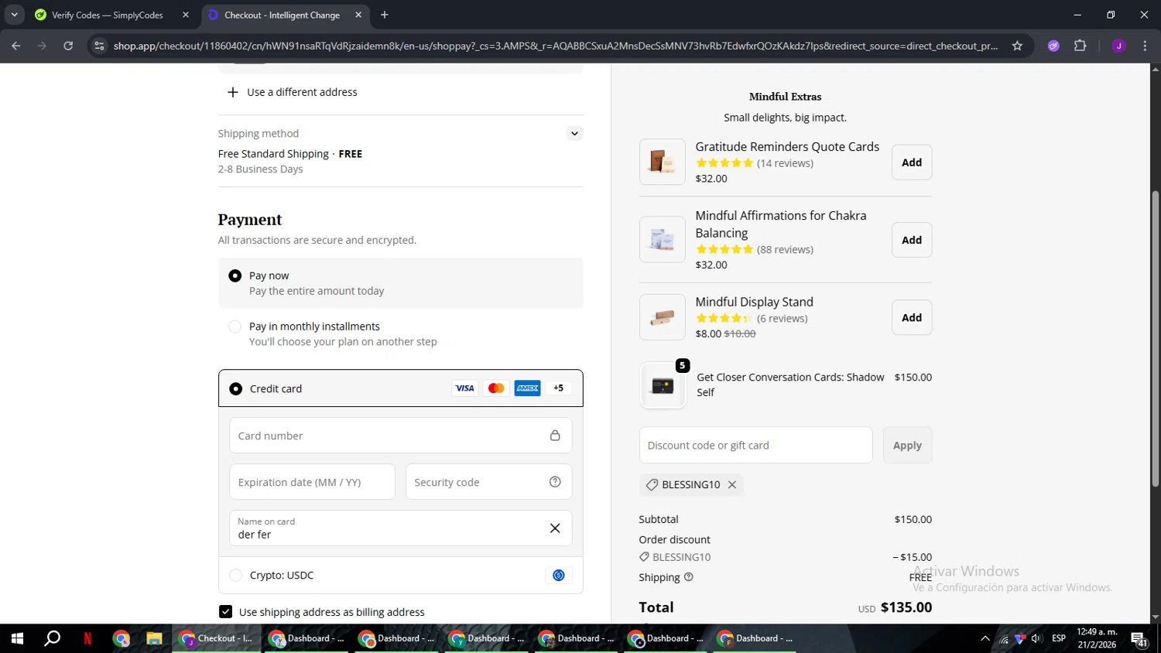Screen dimensions: 1161x653
Task: Add Gratitude Reminders Quote Cards
Action: [912, 162]
